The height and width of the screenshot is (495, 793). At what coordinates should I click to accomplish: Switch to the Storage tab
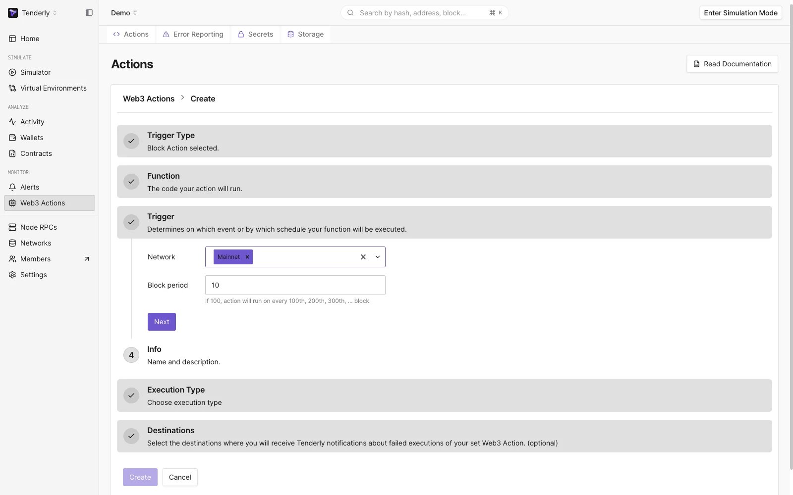(x=305, y=34)
